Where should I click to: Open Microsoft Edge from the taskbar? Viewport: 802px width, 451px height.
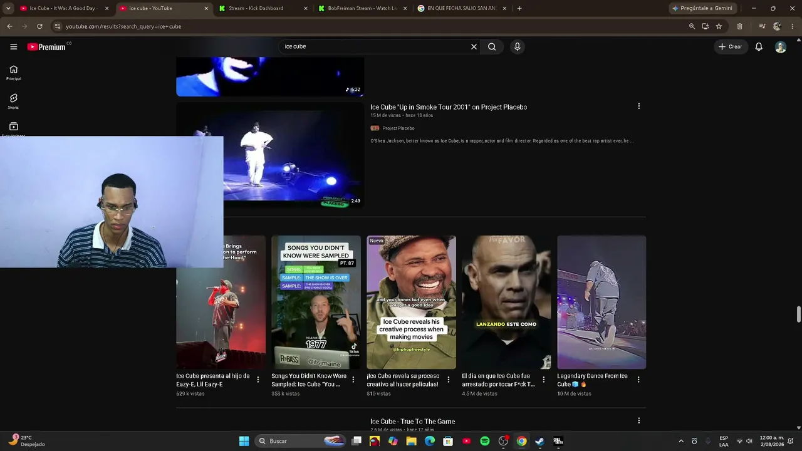pos(430,441)
